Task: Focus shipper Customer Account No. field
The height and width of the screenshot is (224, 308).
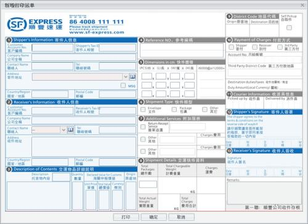Action: (x=52, y=48)
